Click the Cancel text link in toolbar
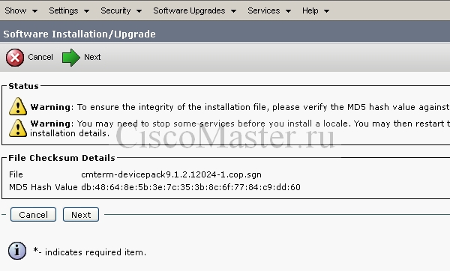Screen dimensions: 450x271 [40, 57]
